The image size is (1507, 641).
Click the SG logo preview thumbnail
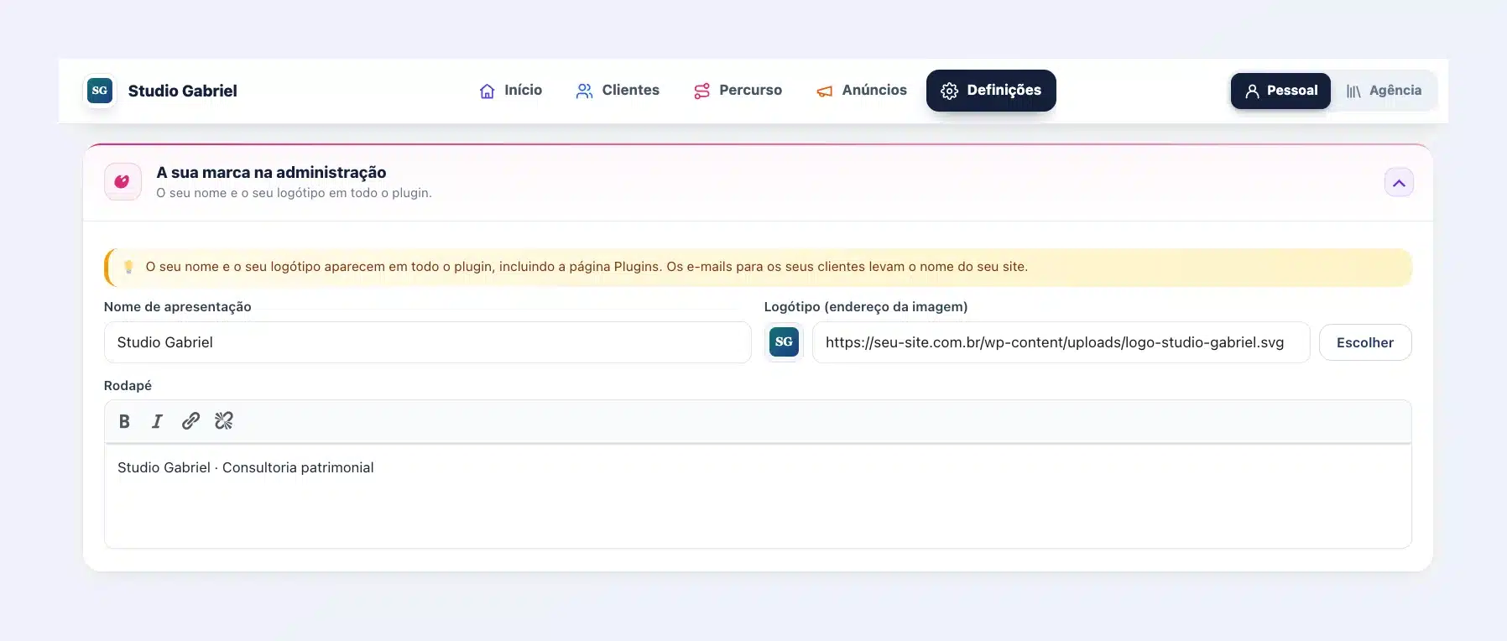pyautogui.click(x=784, y=342)
